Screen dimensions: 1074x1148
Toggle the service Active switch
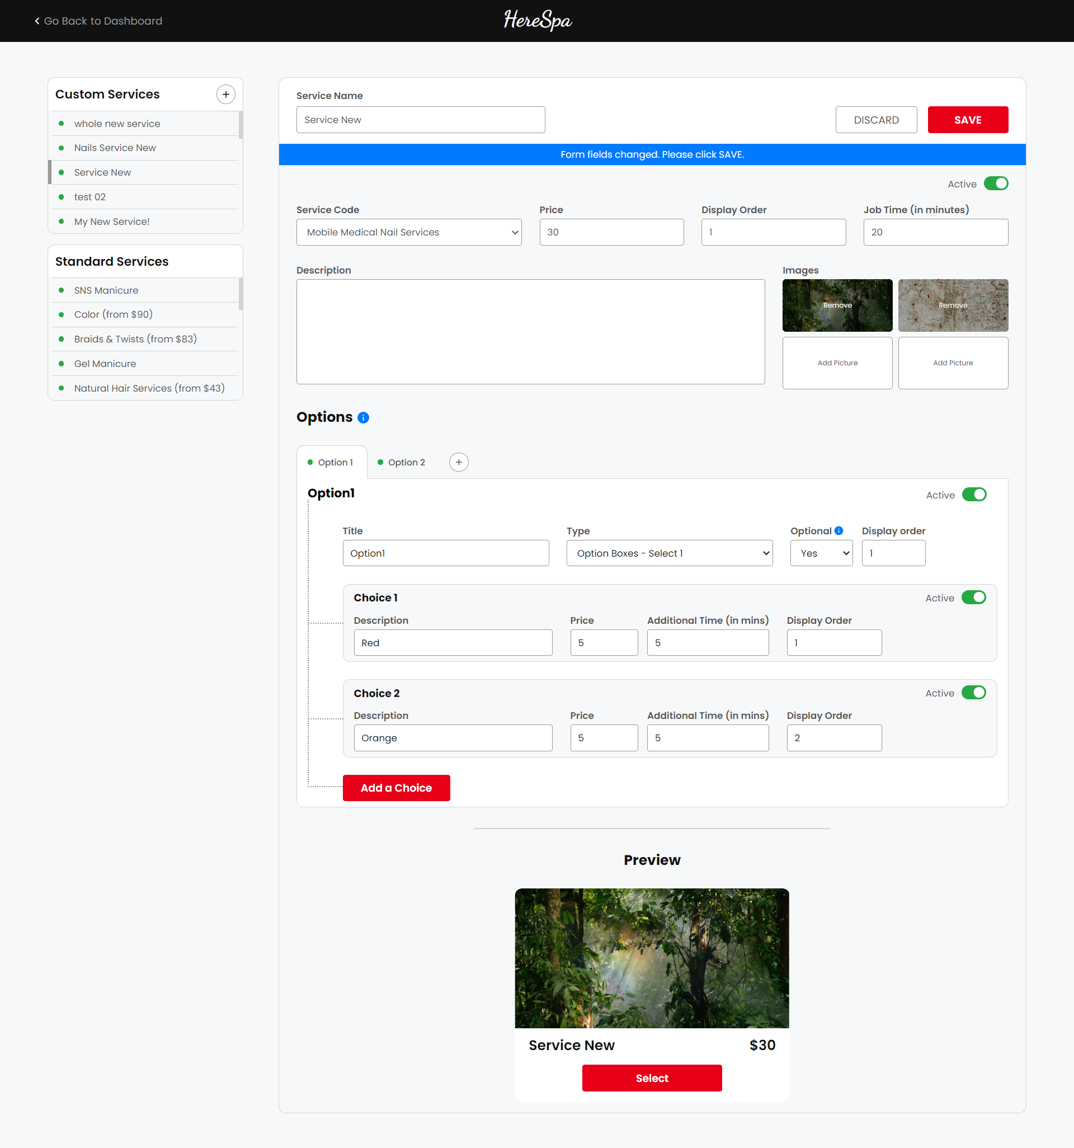(x=996, y=184)
